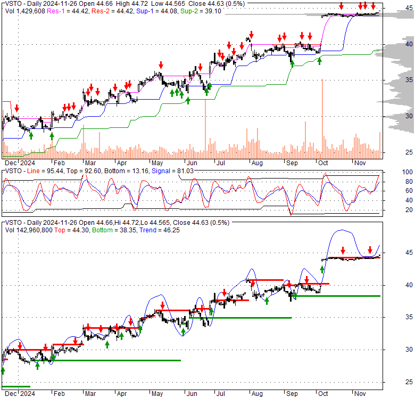Click the Bottom = 38.35 trend chart label
The height and width of the screenshot is (397, 415).
[114, 230]
